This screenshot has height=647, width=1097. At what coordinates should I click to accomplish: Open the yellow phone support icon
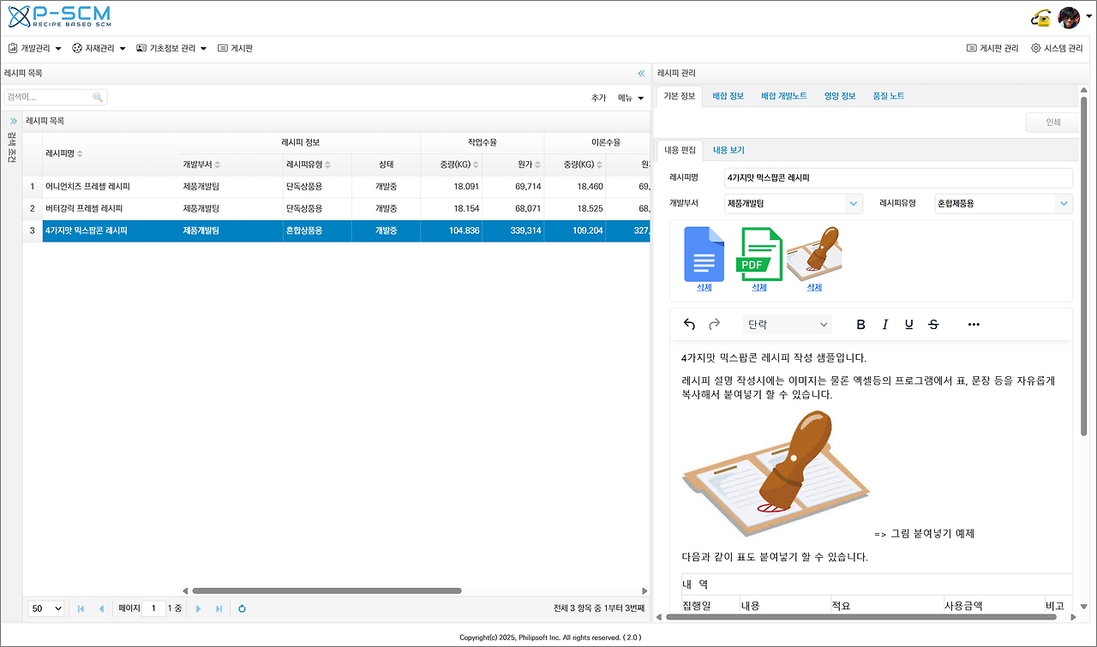coord(1041,17)
